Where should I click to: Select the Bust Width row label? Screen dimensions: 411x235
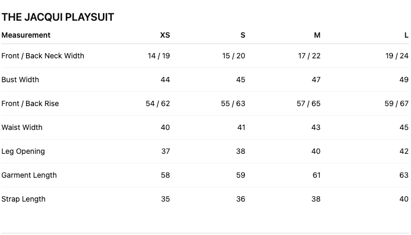[20, 80]
